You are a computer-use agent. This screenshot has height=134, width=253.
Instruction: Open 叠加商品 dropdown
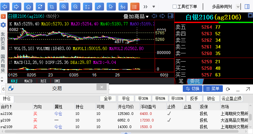136,16
